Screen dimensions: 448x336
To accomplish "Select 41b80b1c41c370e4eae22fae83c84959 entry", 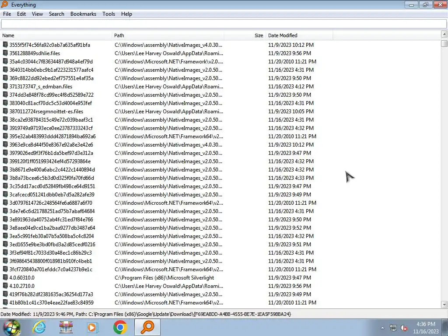I will point(52,302).
